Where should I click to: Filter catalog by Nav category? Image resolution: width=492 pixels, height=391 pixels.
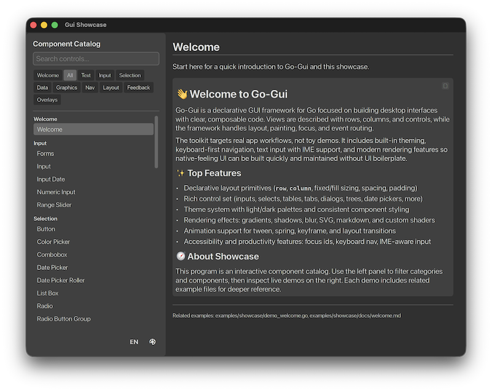pos(90,87)
